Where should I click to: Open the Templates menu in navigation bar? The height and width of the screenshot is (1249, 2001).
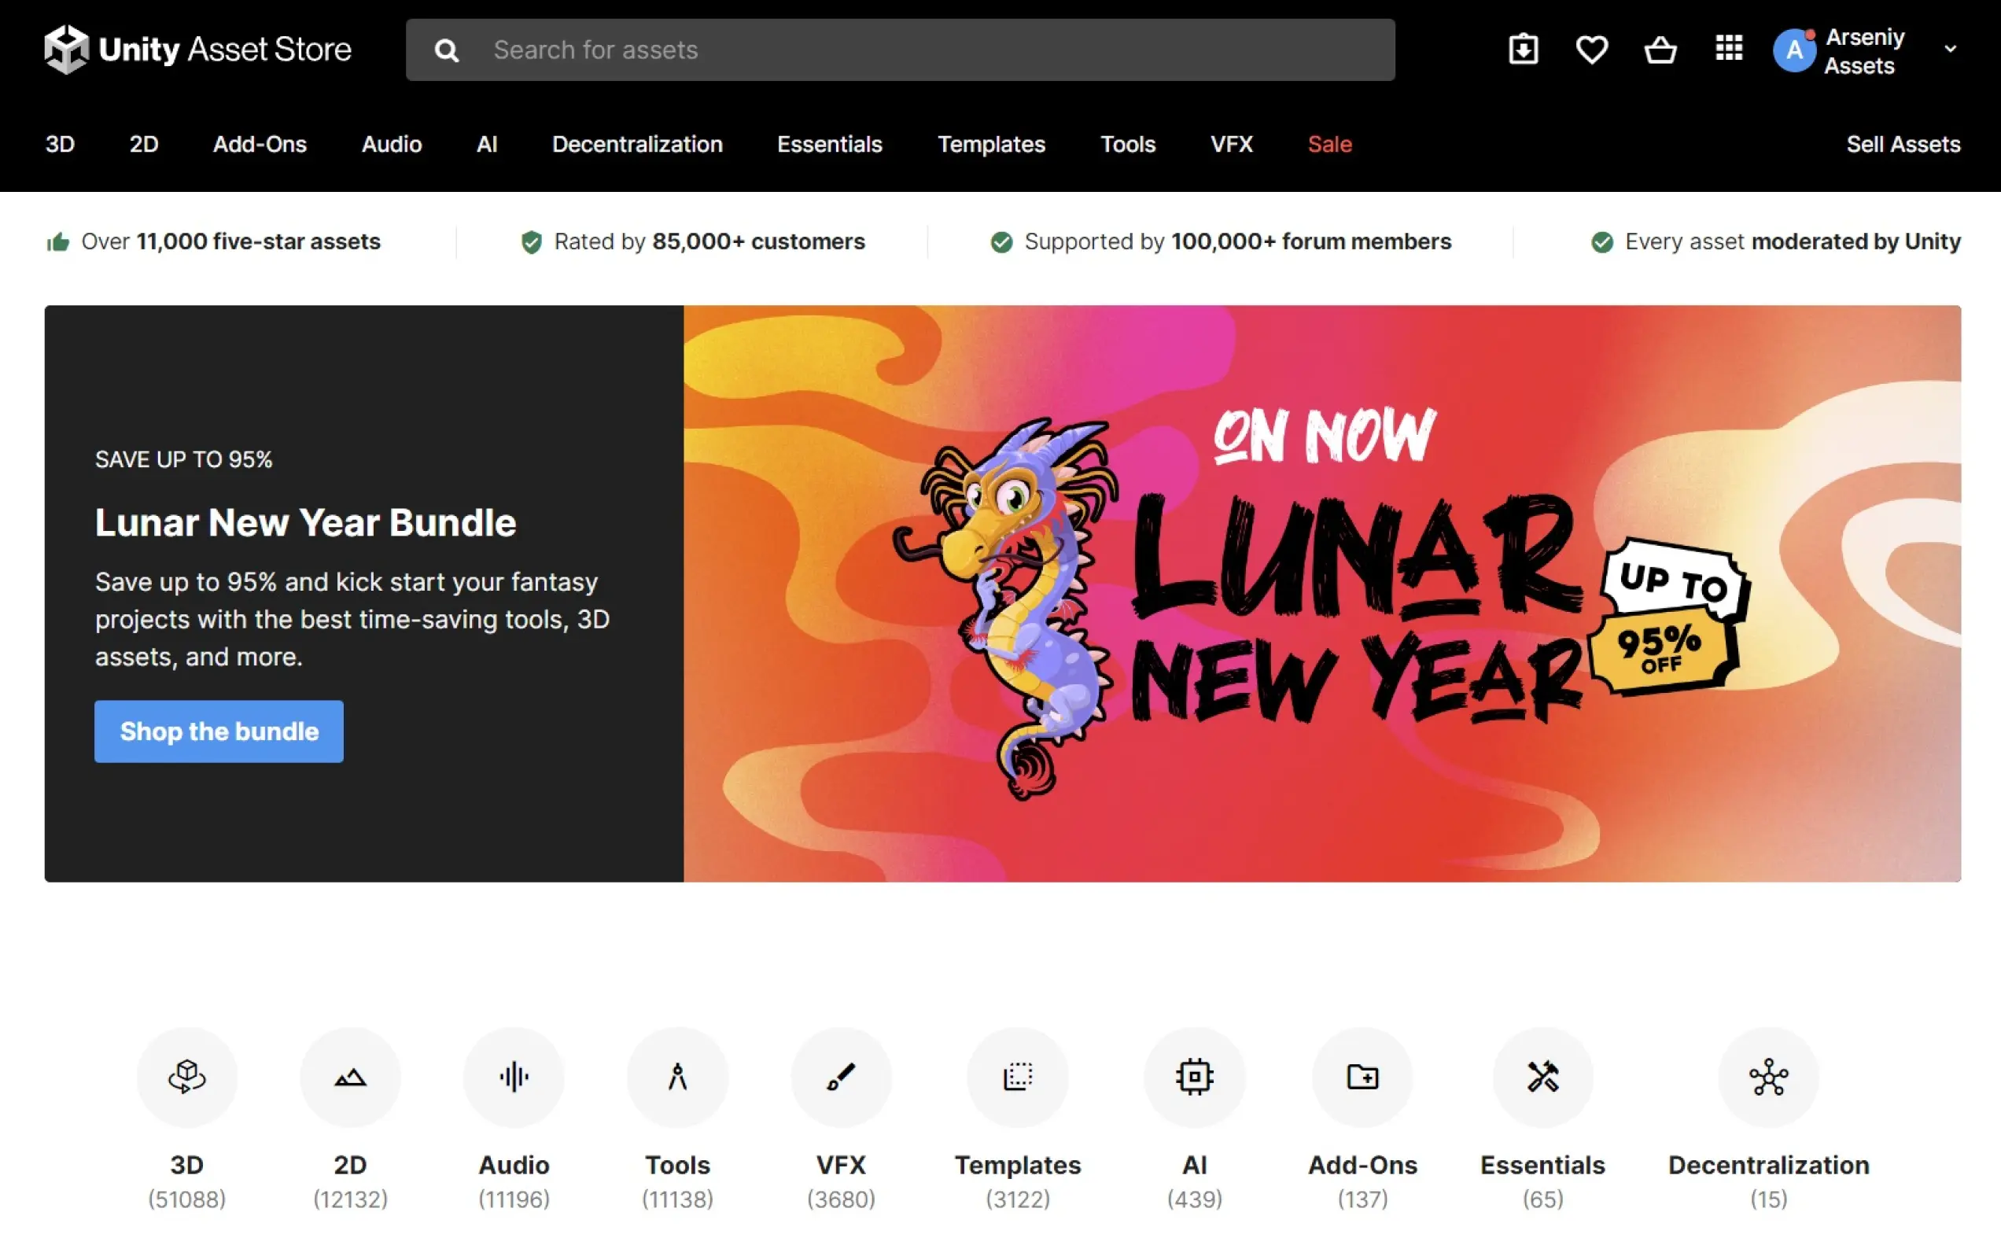pos(991,145)
